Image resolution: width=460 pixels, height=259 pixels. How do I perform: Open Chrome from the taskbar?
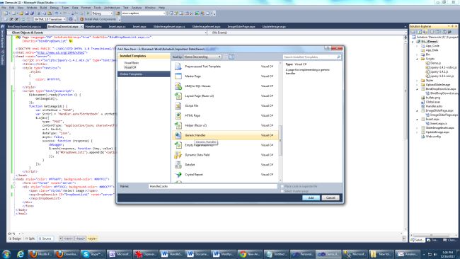[250, 254]
